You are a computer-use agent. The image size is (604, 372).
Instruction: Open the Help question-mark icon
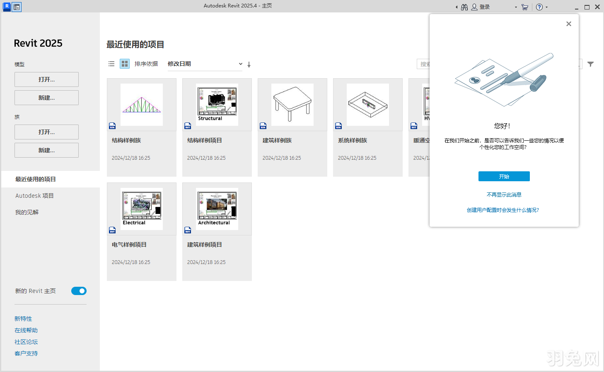(539, 7)
